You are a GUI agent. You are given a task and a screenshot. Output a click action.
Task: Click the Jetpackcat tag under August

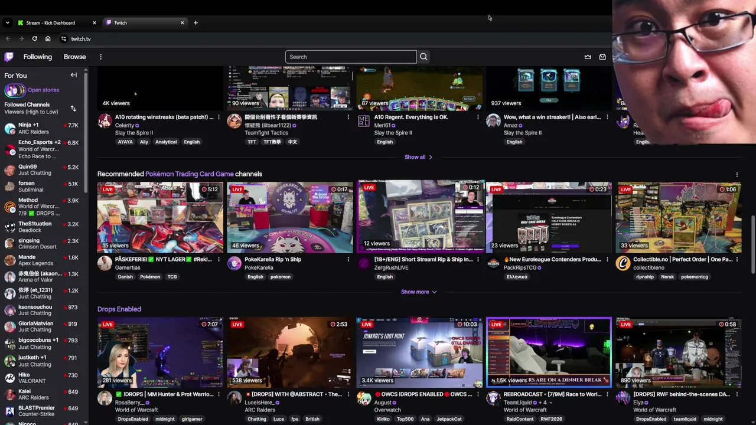point(449,419)
